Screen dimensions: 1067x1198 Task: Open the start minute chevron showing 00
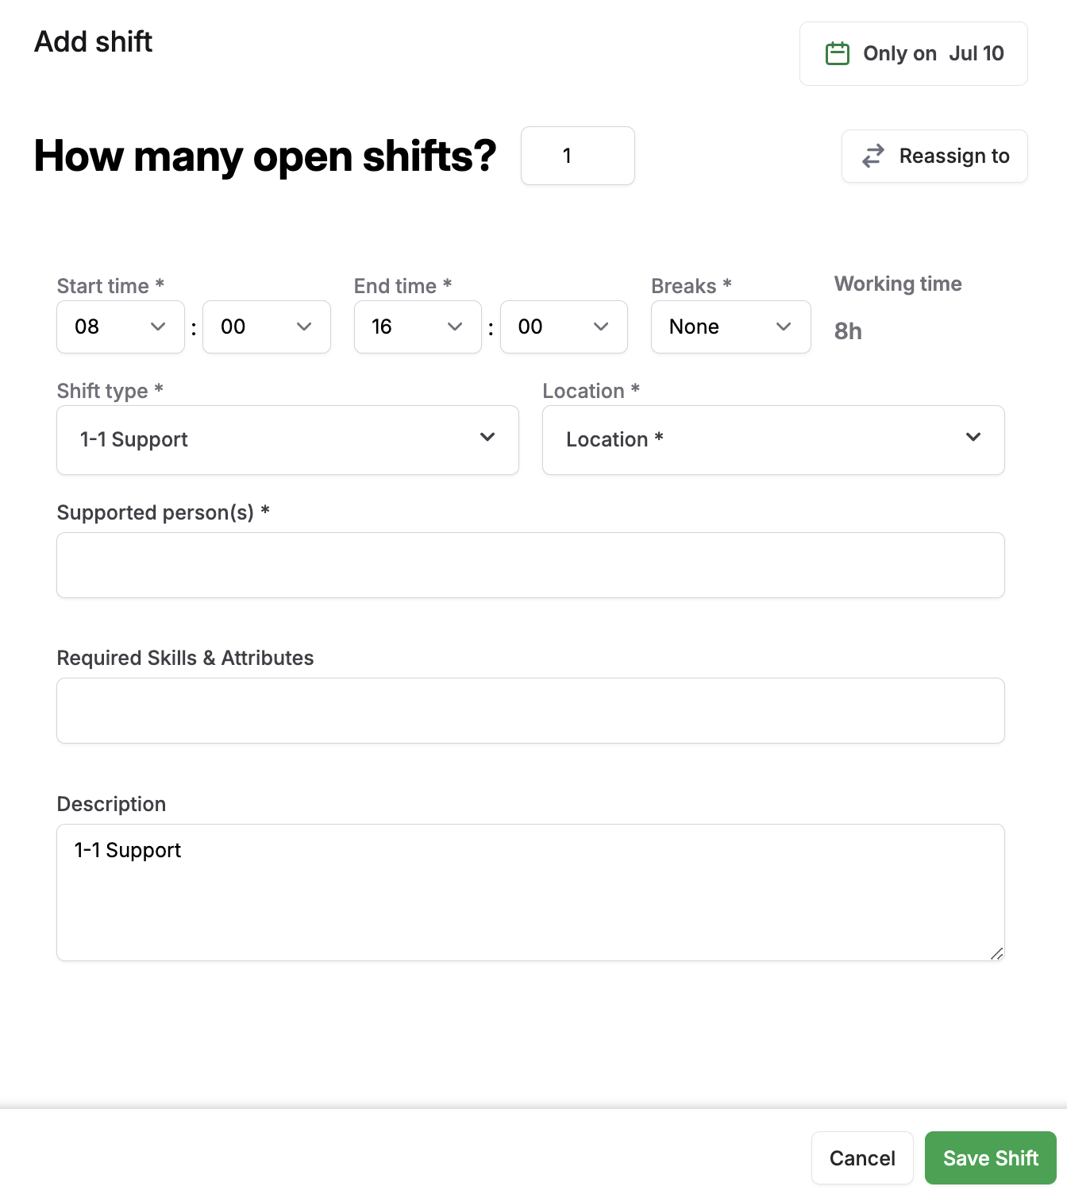coord(304,327)
